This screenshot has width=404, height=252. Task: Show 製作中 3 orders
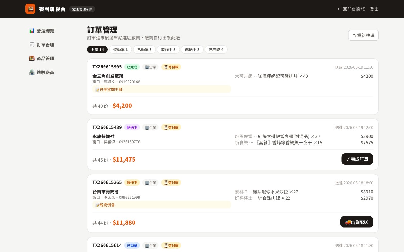coord(168,49)
